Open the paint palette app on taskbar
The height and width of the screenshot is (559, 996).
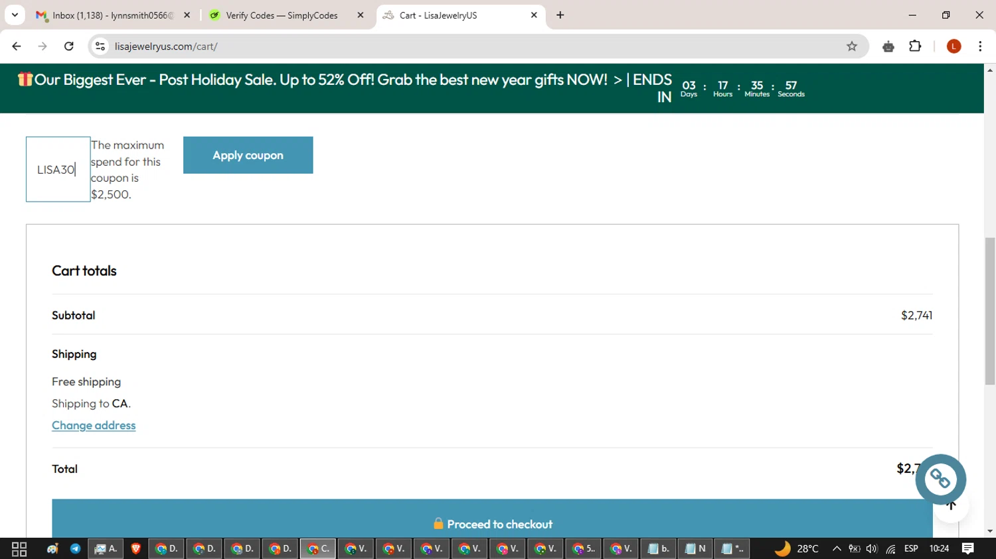[52, 549]
